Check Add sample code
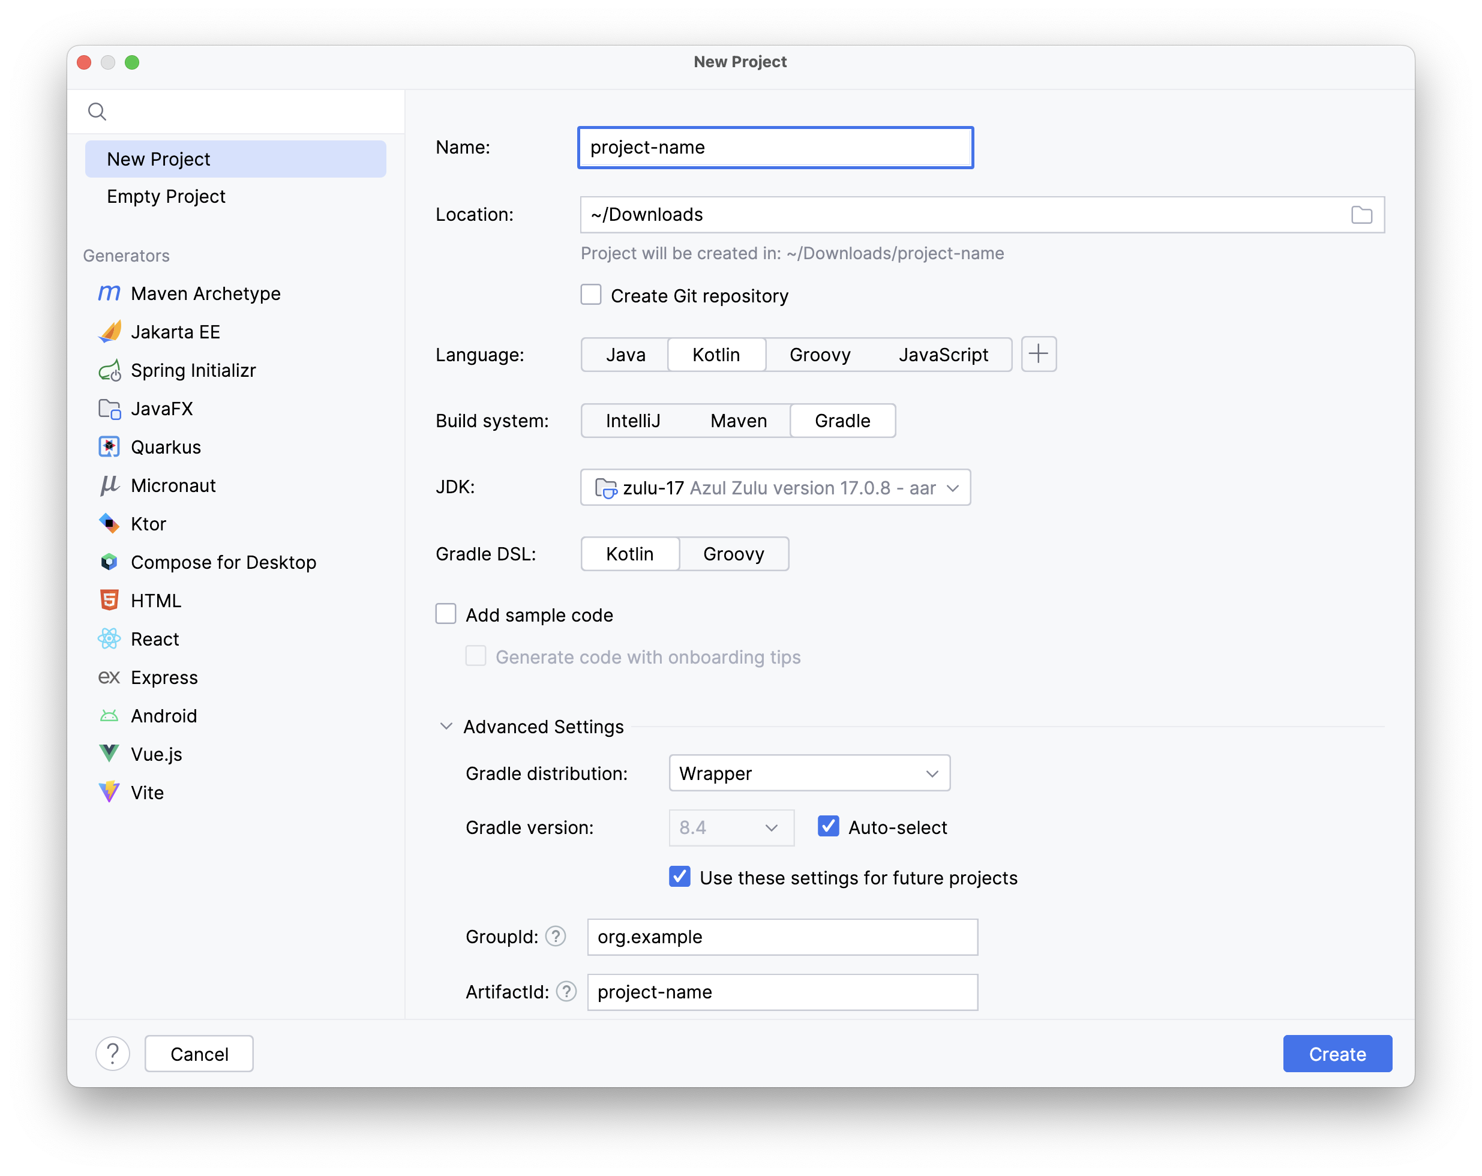Viewport: 1482px width, 1176px height. coord(445,613)
